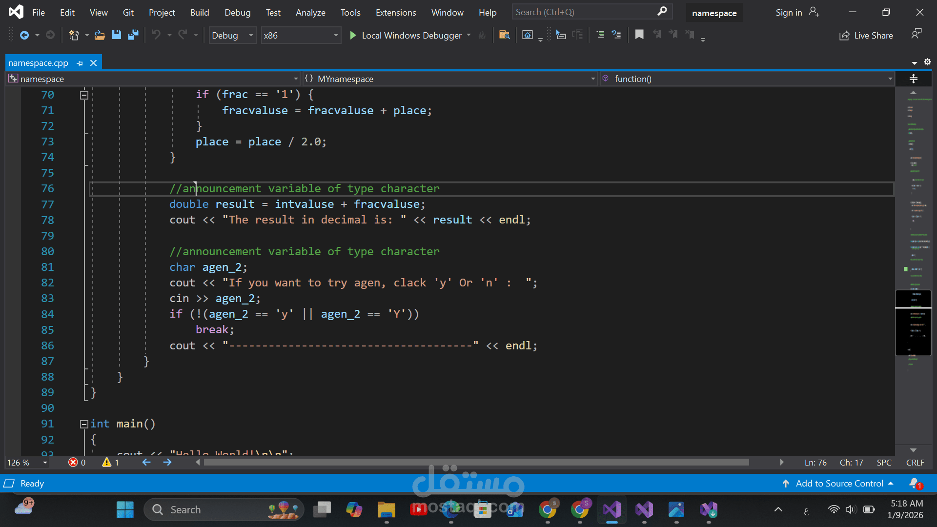The image size is (937, 527).
Task: Toggle pin on the namespace.cpp tab
Action: (x=80, y=63)
